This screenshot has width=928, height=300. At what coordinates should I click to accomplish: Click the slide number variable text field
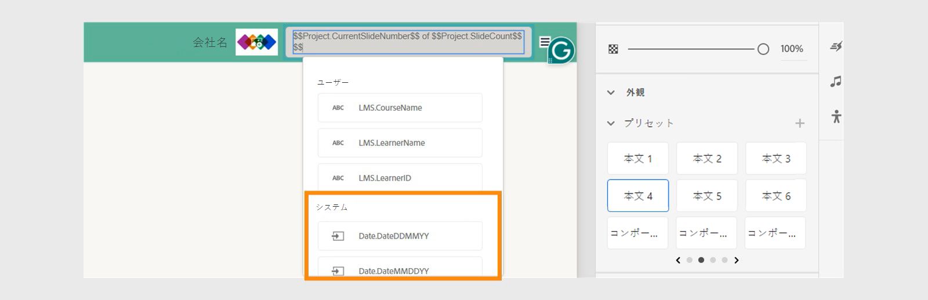tap(408, 42)
